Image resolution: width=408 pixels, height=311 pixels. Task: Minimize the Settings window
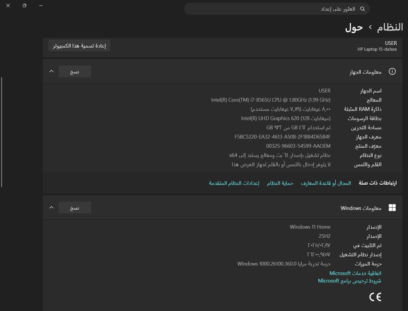[x=41, y=6]
